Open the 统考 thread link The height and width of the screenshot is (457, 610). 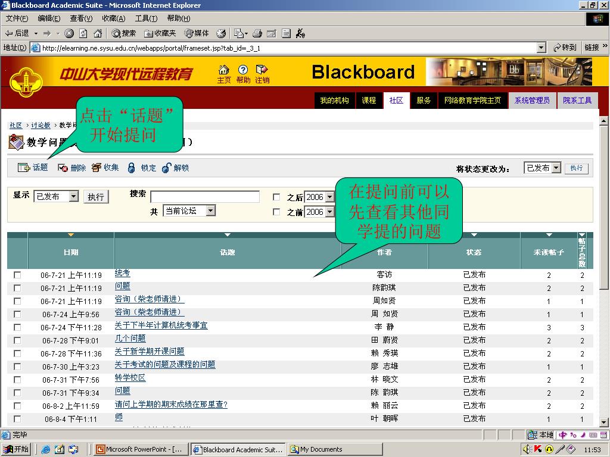tap(123, 273)
